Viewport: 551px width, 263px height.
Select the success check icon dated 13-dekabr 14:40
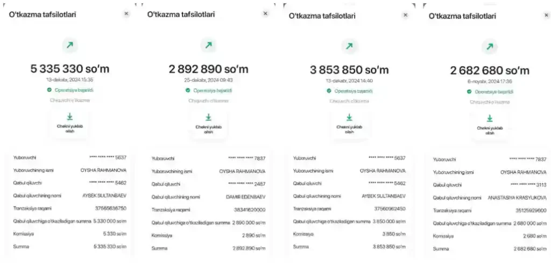click(329, 91)
